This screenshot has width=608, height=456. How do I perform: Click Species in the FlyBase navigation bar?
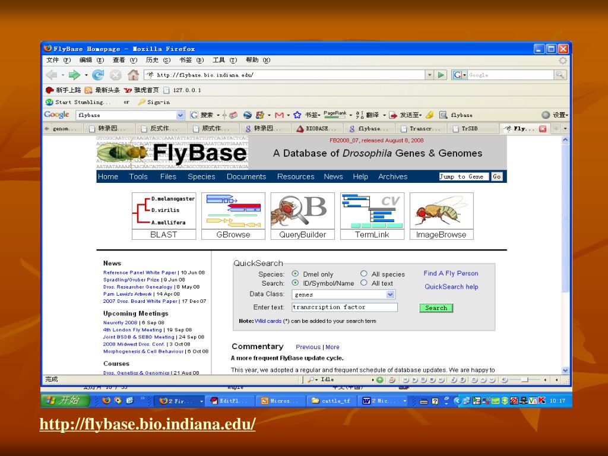click(x=201, y=177)
